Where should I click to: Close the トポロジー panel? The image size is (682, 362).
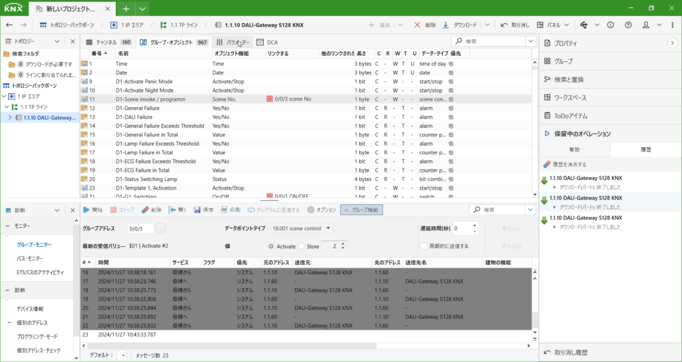pyautogui.click(x=73, y=41)
